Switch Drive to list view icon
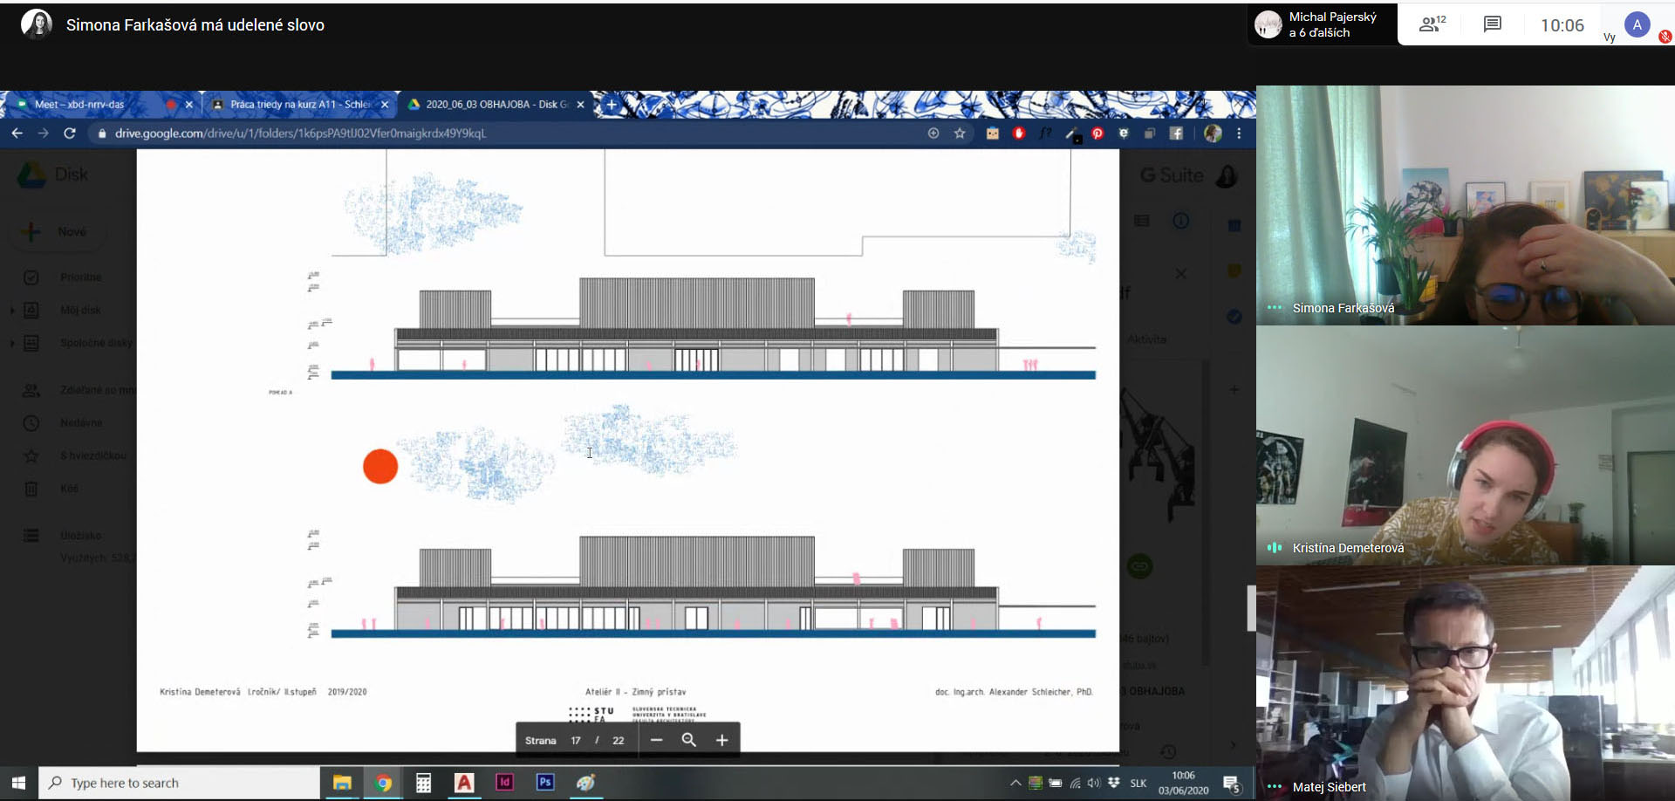This screenshot has height=801, width=1675. click(1142, 221)
